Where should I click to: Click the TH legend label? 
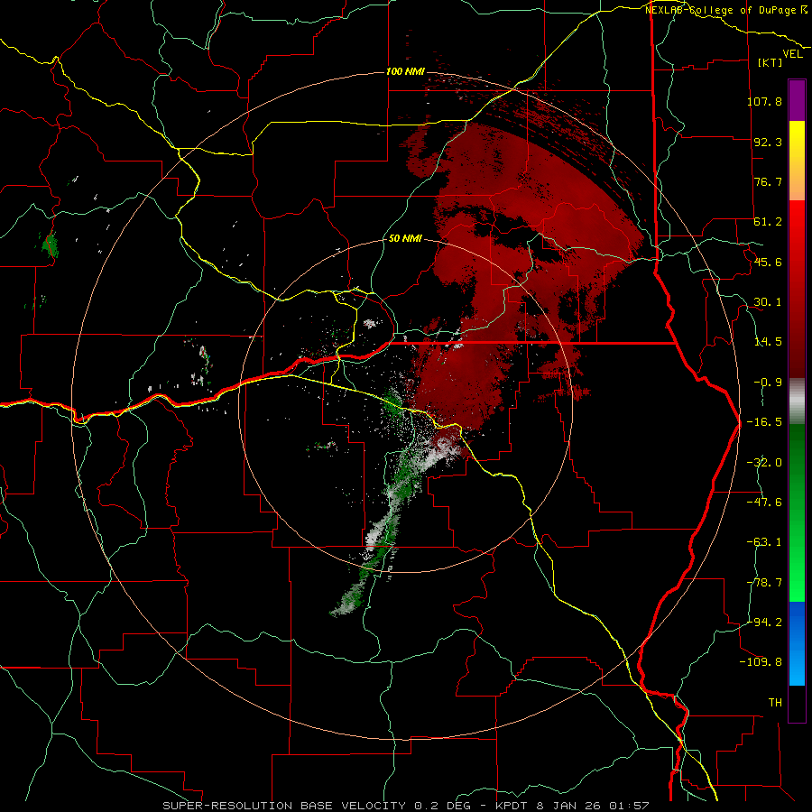(775, 703)
